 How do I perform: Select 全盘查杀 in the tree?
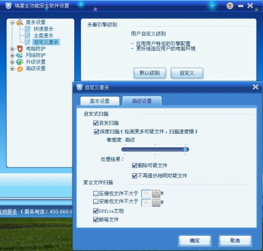pos(43,35)
